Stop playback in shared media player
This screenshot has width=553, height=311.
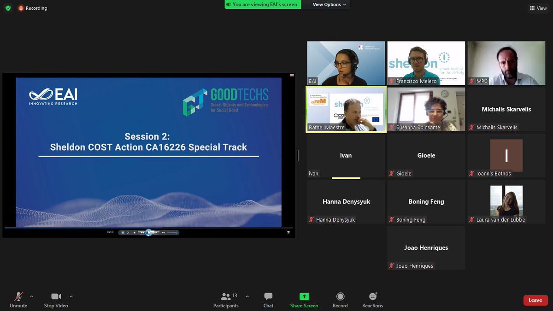[x=135, y=233]
